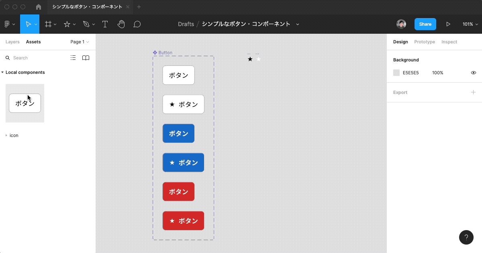482x253 pixels.
Task: Open the zoom percentage dropdown
Action: click(470, 24)
